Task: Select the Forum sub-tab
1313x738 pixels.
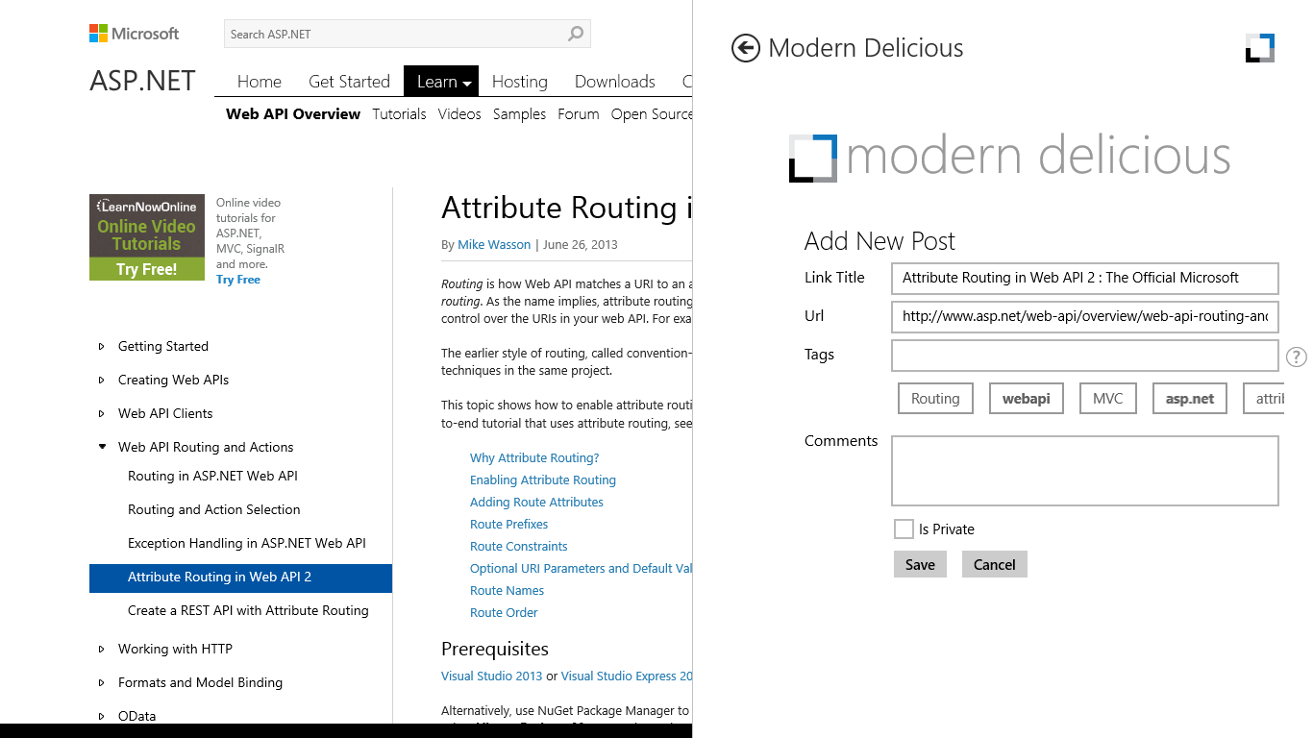Action: (579, 113)
